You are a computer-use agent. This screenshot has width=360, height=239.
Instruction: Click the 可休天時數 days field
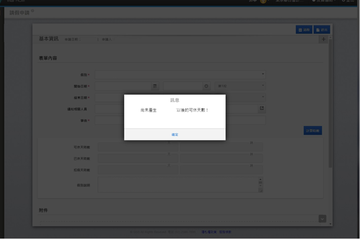(138, 147)
